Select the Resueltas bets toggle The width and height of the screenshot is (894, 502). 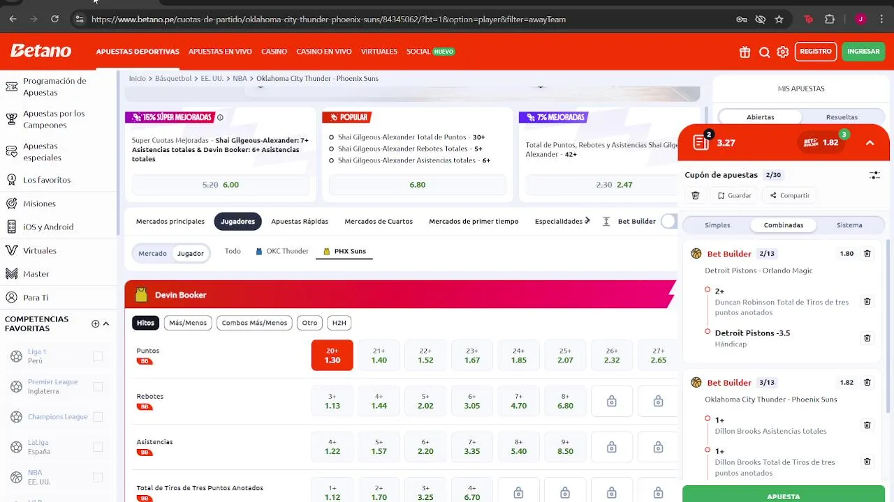point(842,117)
